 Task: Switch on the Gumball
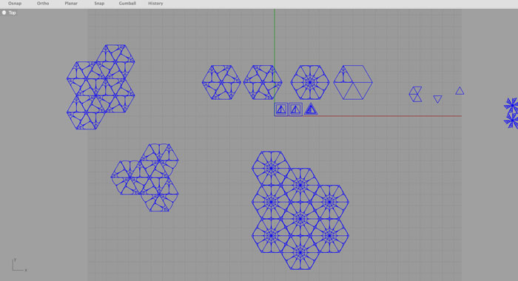click(x=127, y=3)
